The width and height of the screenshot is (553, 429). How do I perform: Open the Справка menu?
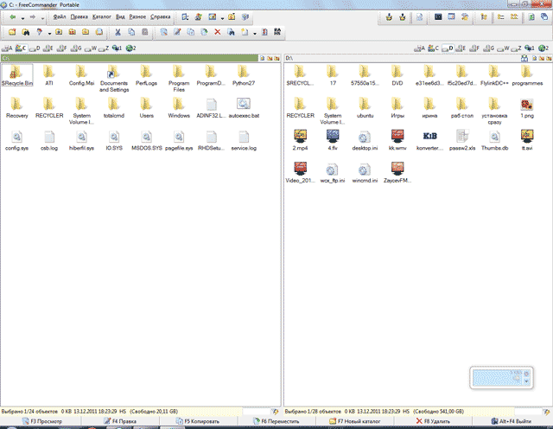[x=160, y=16]
